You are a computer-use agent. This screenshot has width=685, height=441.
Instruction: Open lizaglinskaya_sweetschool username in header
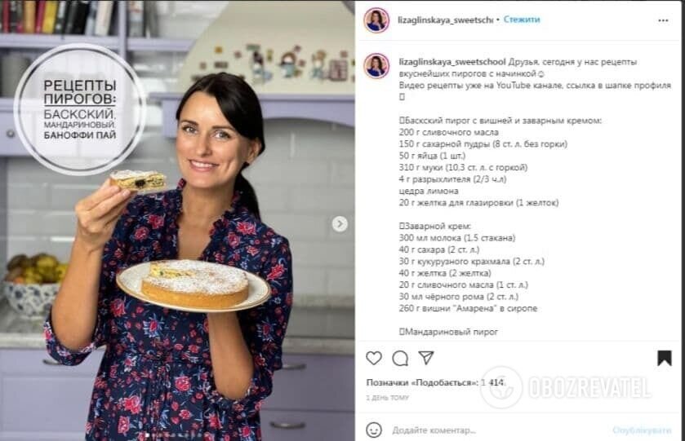[x=445, y=20]
